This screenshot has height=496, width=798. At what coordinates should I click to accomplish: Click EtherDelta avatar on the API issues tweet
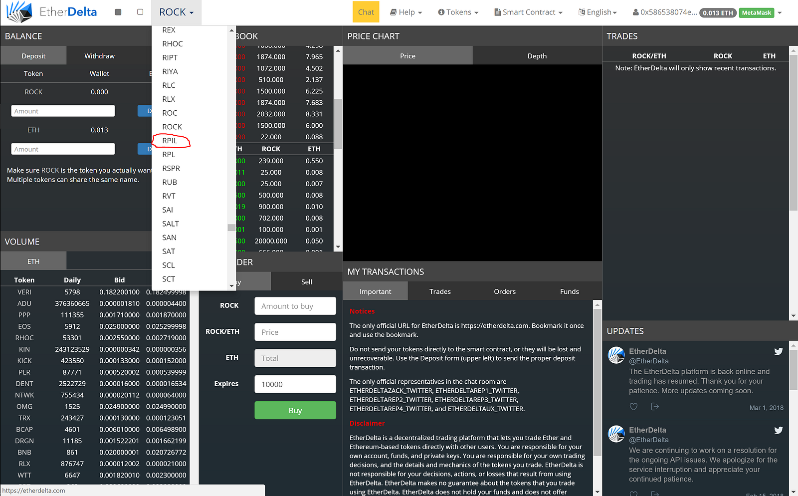tap(616, 434)
